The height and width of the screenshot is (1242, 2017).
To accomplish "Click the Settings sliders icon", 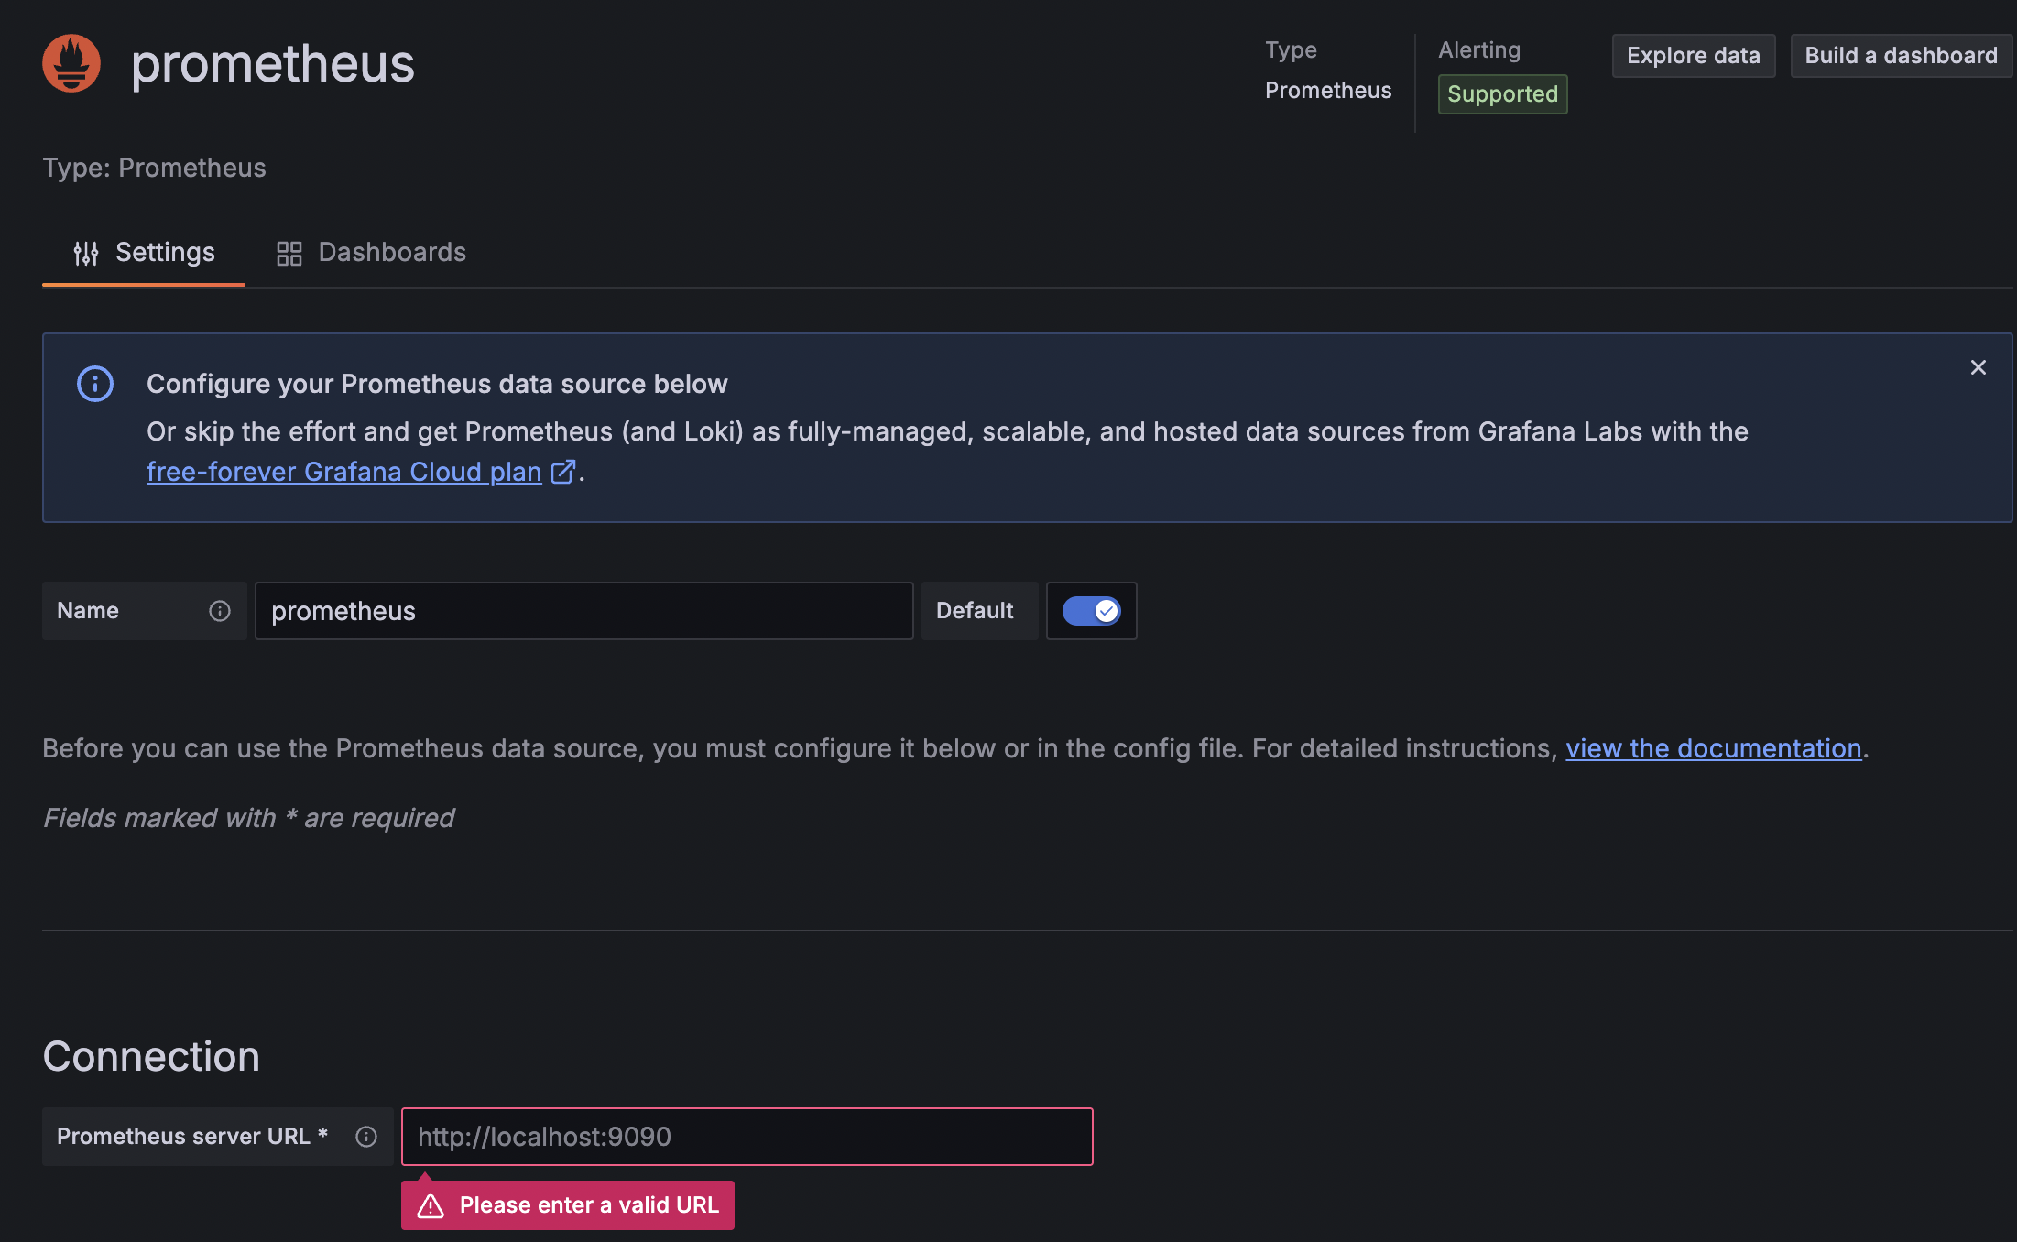I will 86,254.
